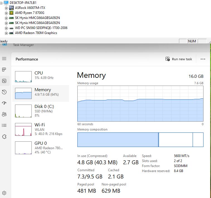Select the GPU 0 graph thumbnail
This screenshot has width=211, height=198.
pos(23,148)
